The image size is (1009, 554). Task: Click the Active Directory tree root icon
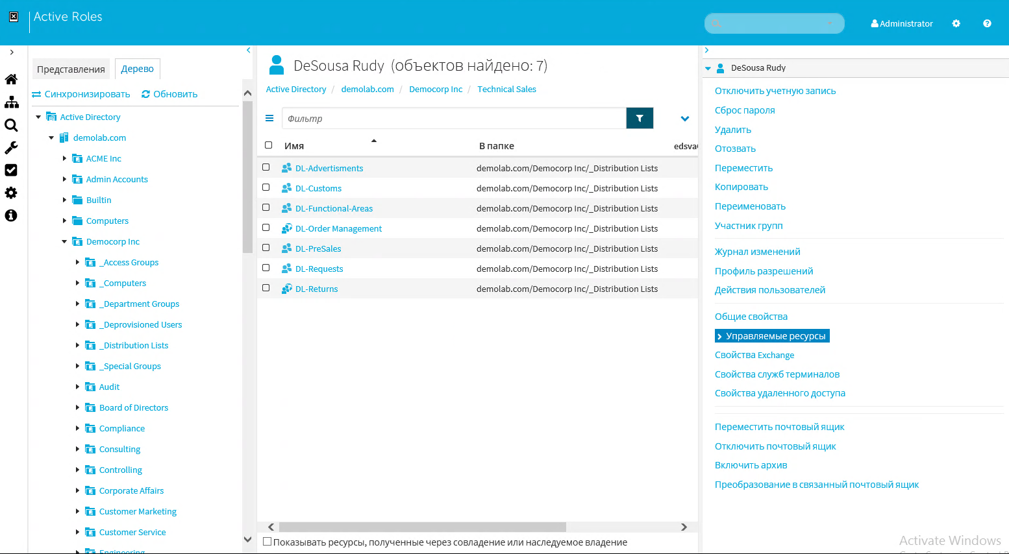tap(51, 117)
